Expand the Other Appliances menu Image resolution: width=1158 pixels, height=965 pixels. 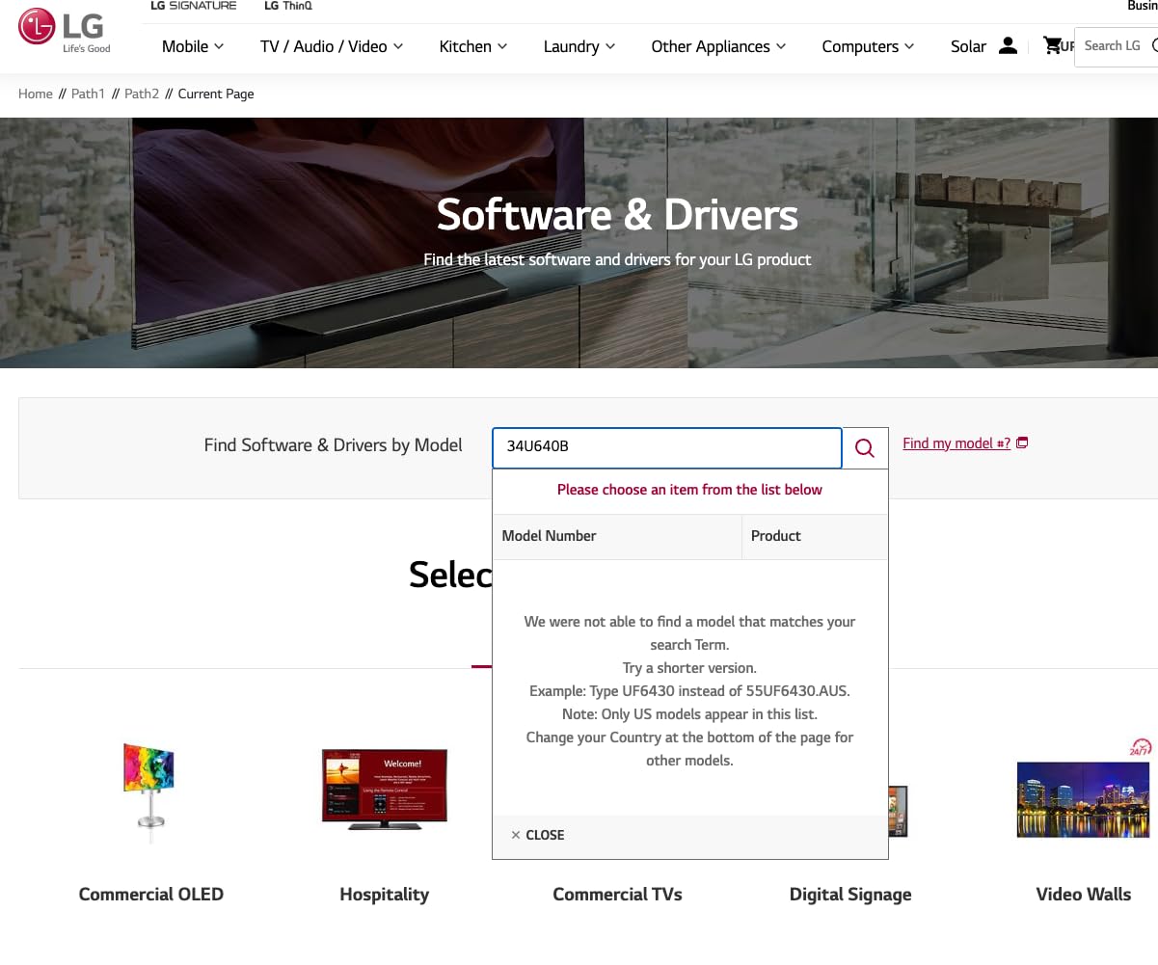(718, 46)
